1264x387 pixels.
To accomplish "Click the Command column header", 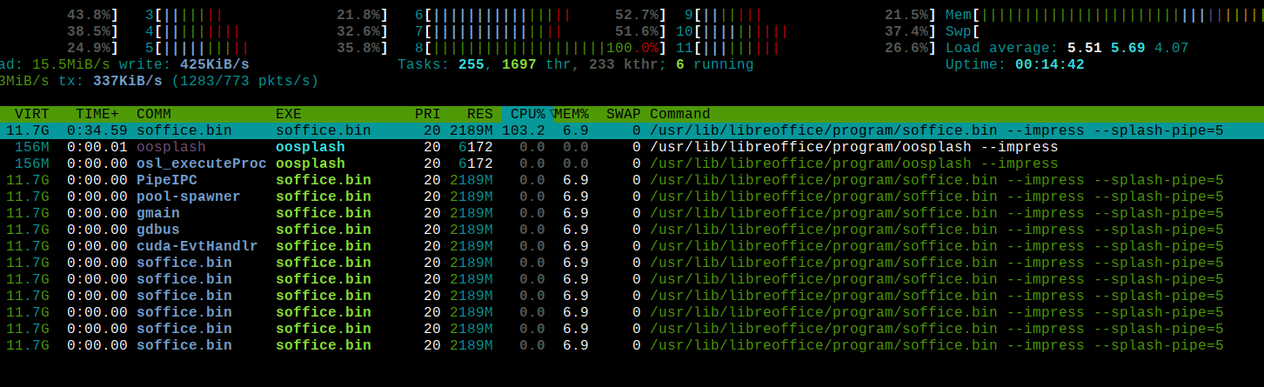I will (679, 114).
